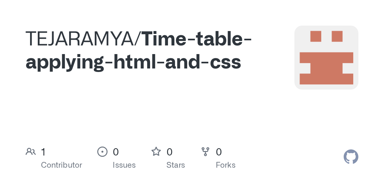Click the applying-html-and-css title line
Image resolution: width=384 pixels, height=192 pixels.
133,62
